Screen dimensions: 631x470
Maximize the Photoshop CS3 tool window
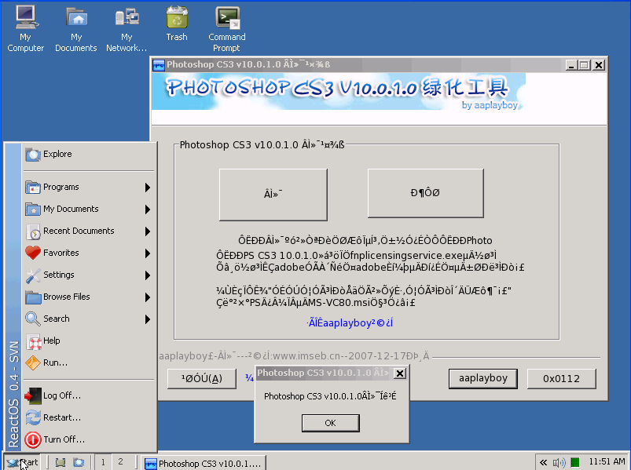(x=585, y=65)
